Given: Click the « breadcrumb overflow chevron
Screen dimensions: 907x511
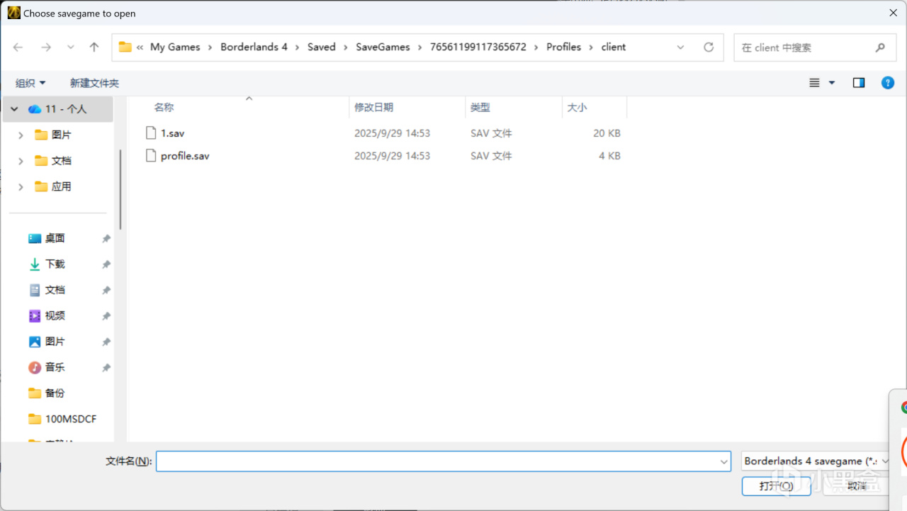Looking at the screenshot, I should tap(140, 47).
